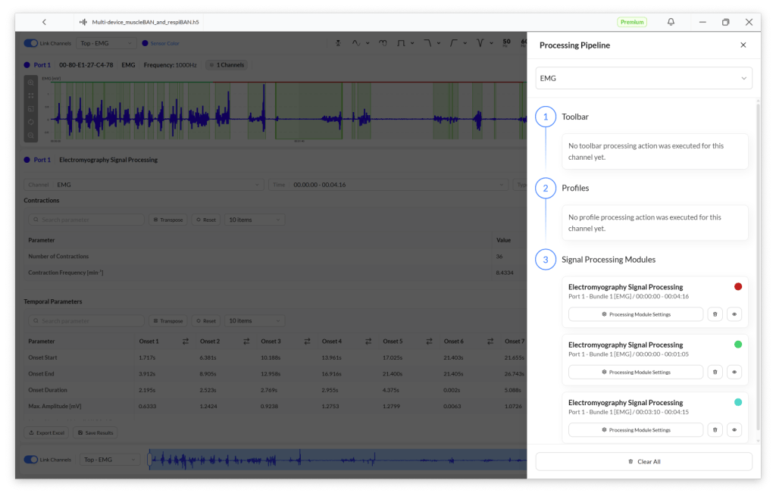The image size is (776, 496).
Task: Expand the sine wave filter dropdown arrow
Action: point(368,43)
